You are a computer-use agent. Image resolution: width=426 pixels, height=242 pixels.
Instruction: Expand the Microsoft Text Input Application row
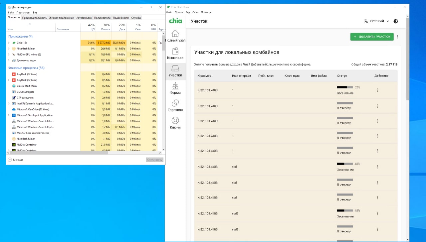[x=9, y=115]
